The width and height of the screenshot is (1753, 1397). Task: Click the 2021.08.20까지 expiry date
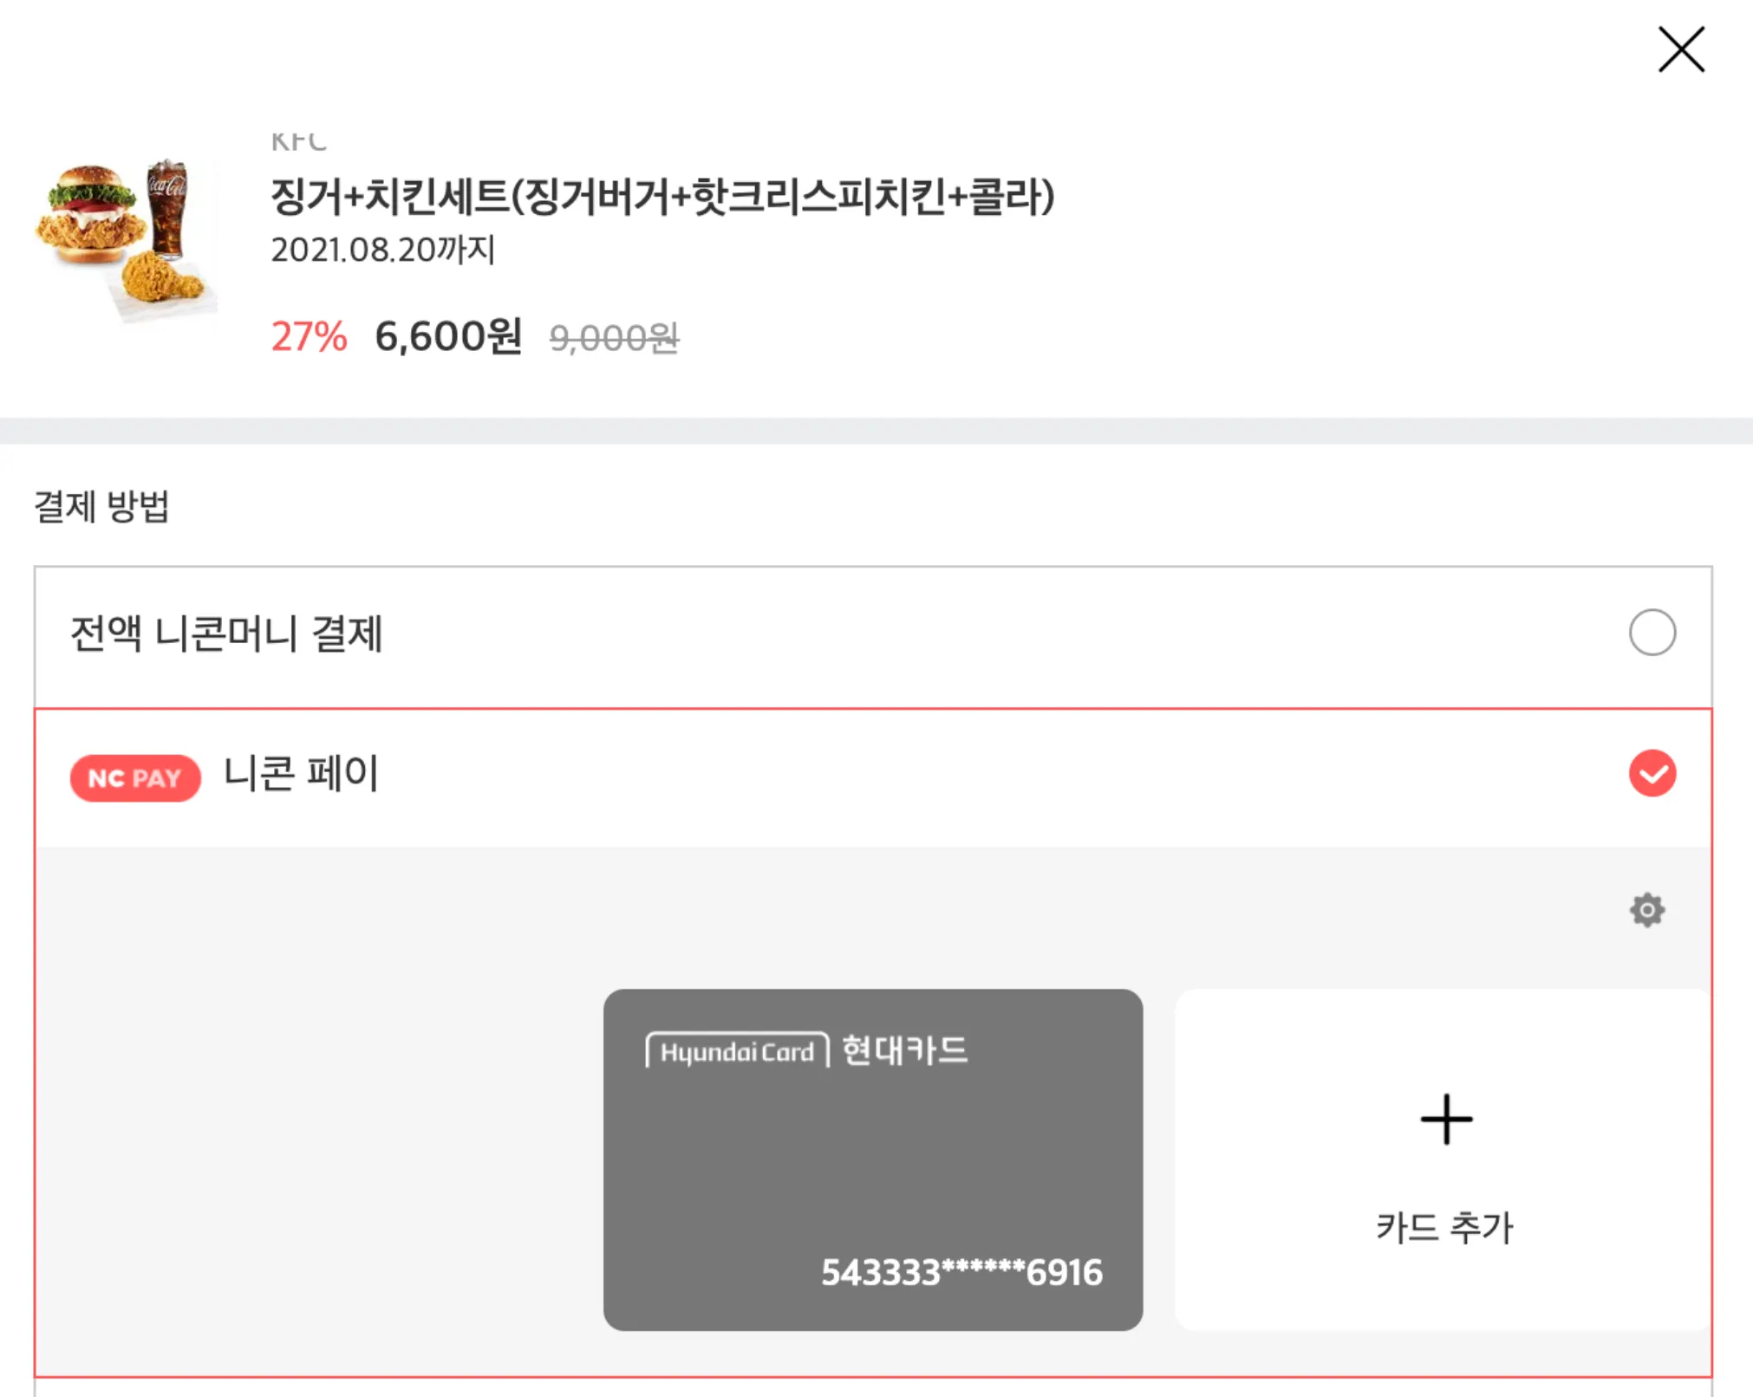point(382,250)
